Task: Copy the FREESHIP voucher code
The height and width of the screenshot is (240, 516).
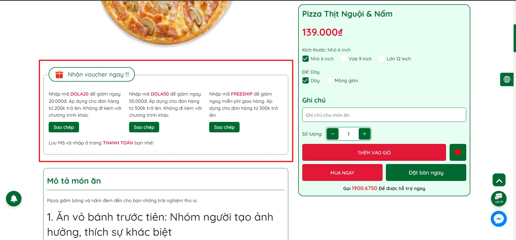Action: [224, 127]
